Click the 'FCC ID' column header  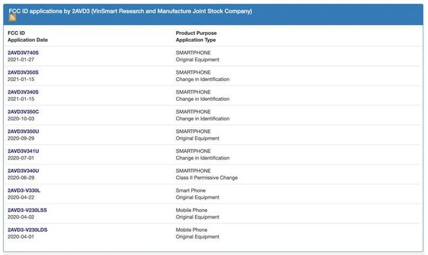point(16,33)
